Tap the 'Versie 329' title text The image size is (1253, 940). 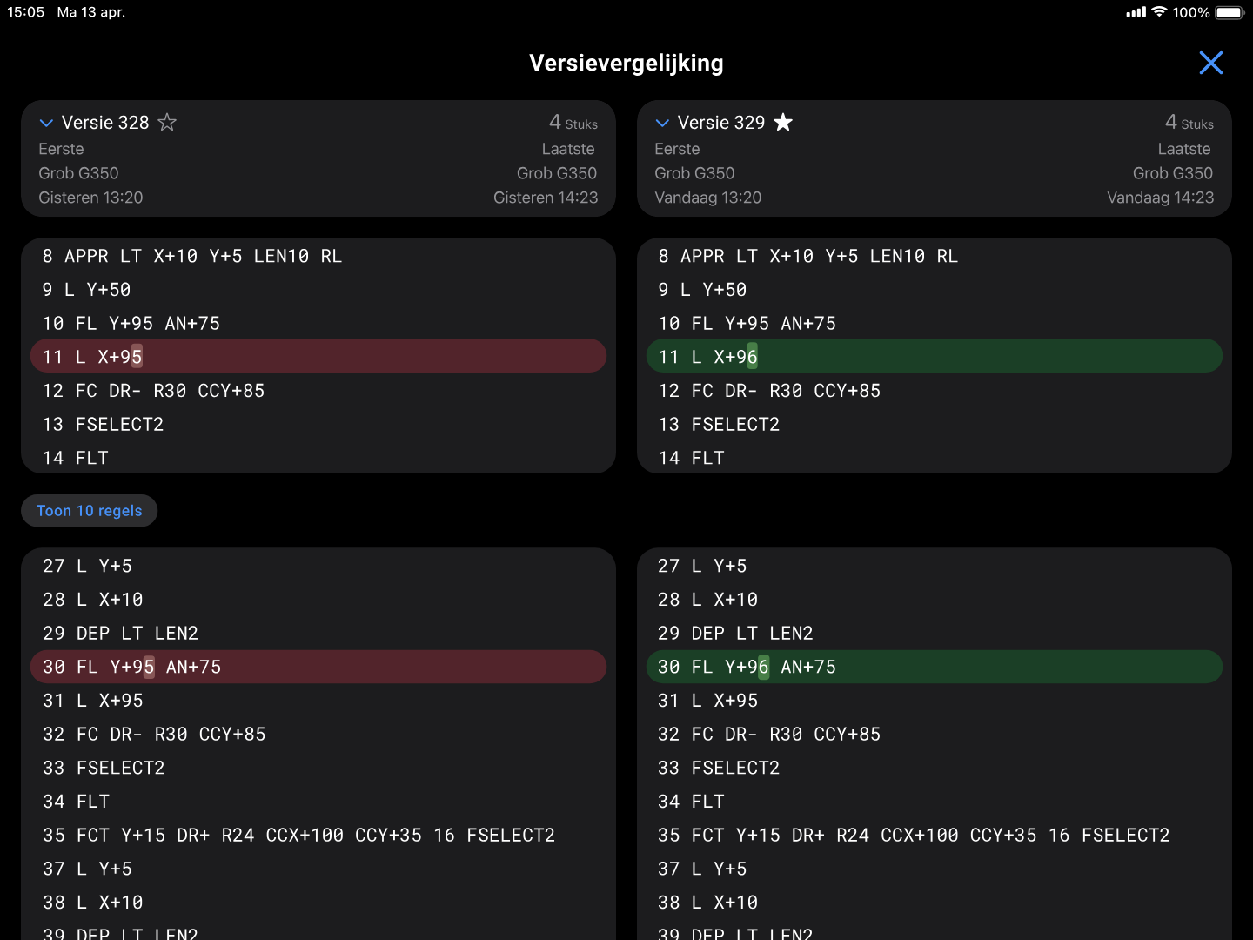pyautogui.click(x=721, y=123)
